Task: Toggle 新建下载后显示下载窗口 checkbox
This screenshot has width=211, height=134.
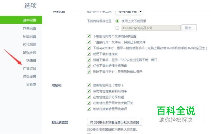Action: click(x=89, y=60)
